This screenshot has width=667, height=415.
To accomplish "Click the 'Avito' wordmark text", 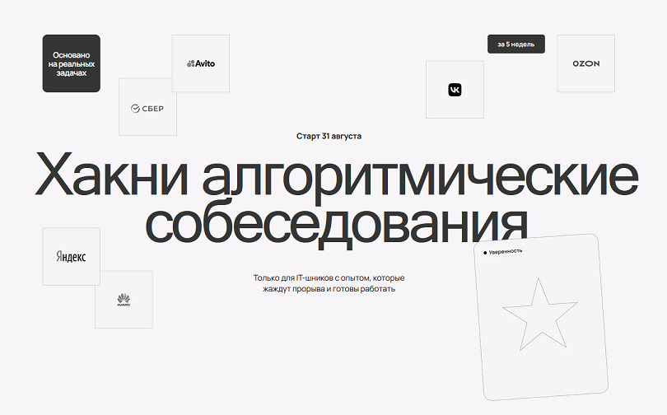I will click(x=205, y=63).
